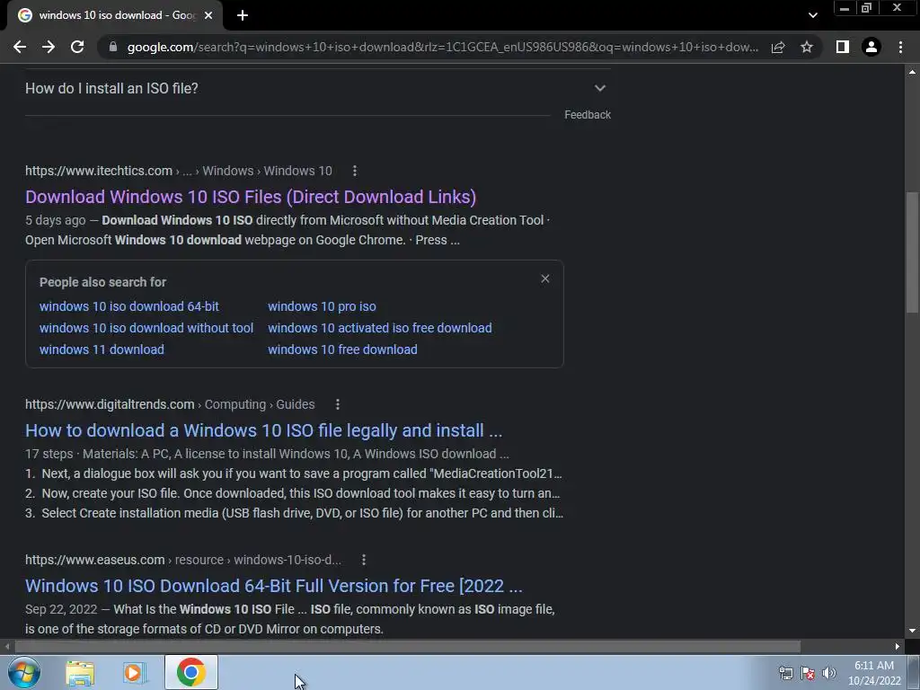This screenshot has height=690, width=920.
Task: Click the itechtics.com breadcrumb URL
Action: pyautogui.click(x=179, y=171)
